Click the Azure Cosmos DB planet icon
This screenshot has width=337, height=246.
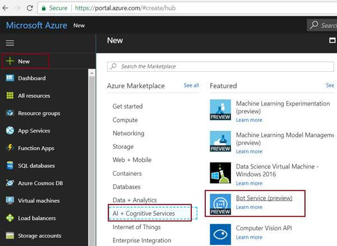(10, 183)
